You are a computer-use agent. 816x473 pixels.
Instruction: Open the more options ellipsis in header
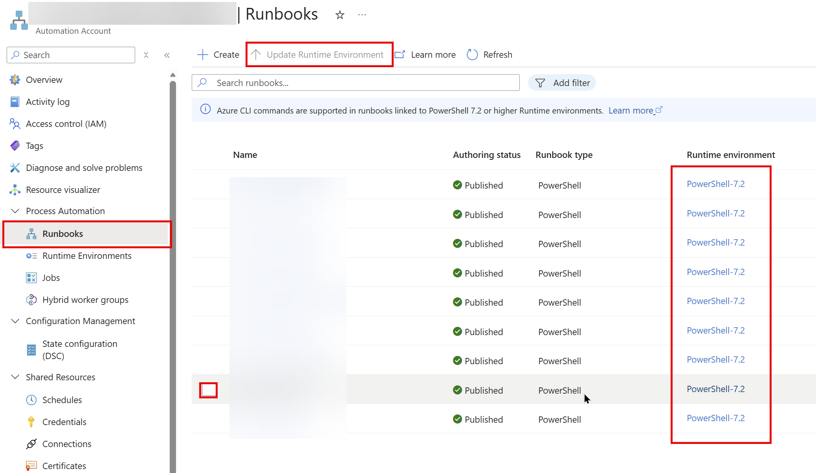362,15
